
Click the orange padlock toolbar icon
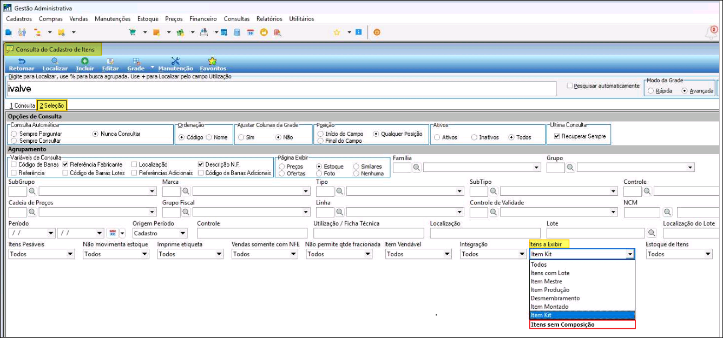[x=264, y=32]
